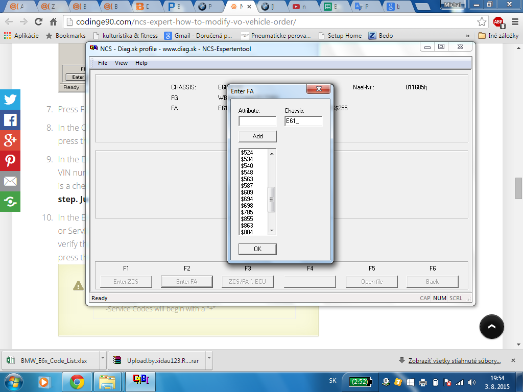The image size is (523, 392).
Task: Open the Chrome hamburger menu
Action: pos(515,22)
